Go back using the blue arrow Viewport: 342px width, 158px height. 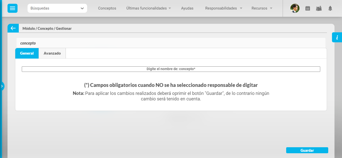coord(13,28)
